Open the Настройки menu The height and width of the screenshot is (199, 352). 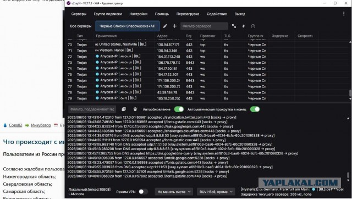click(138, 14)
